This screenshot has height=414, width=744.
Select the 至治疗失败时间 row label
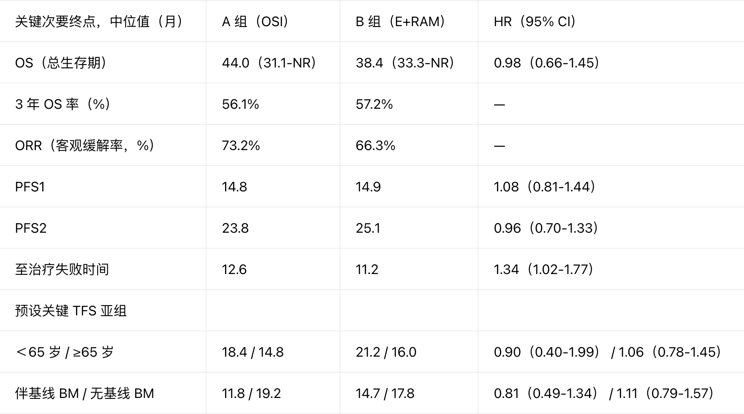click(62, 269)
